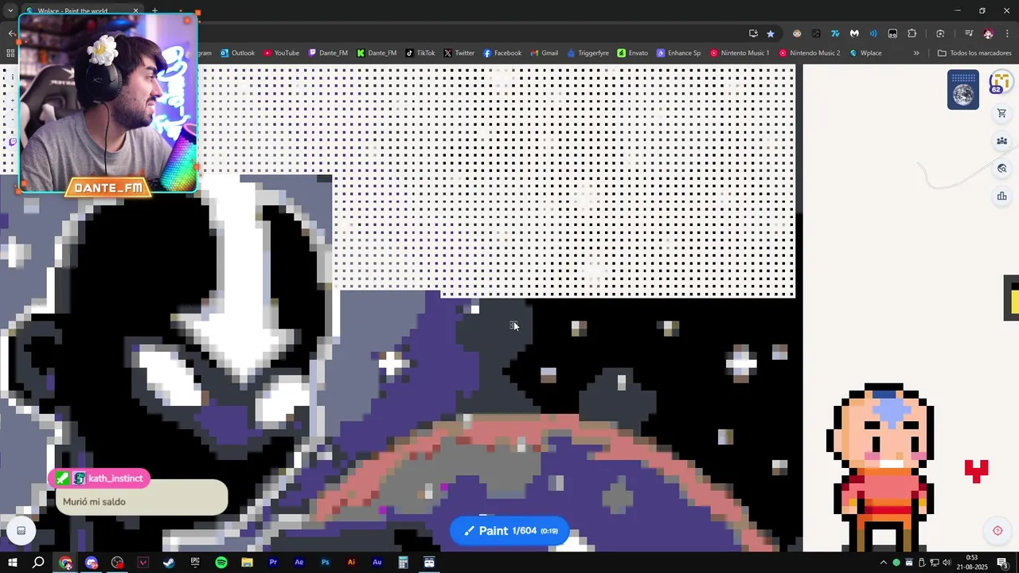Click the Google Lens screenshot search icon
This screenshot has height=573, width=1019.
tap(940, 33)
